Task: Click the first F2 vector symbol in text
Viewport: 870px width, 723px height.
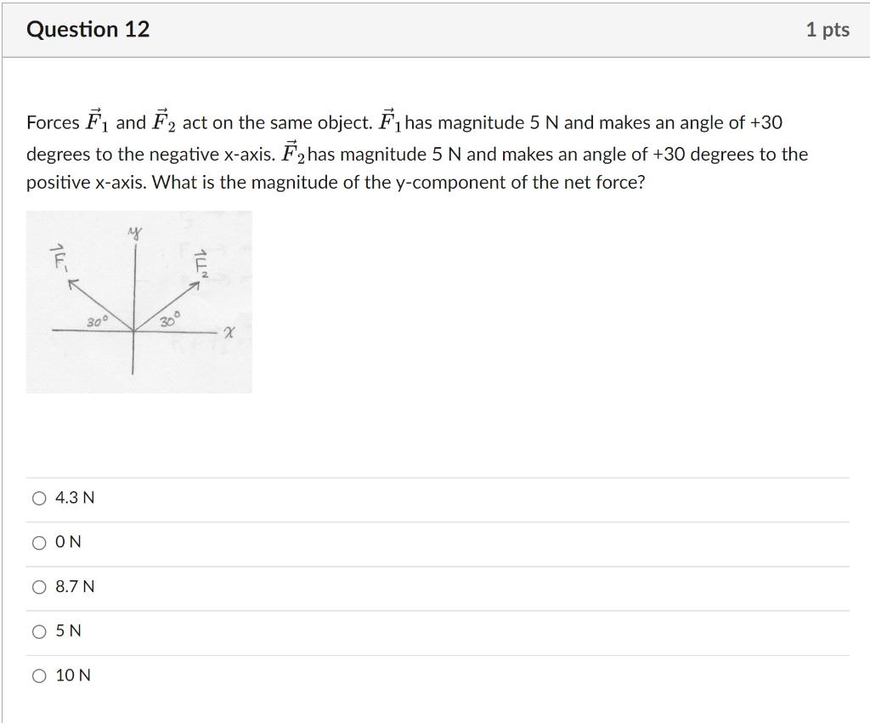Action: [x=164, y=121]
